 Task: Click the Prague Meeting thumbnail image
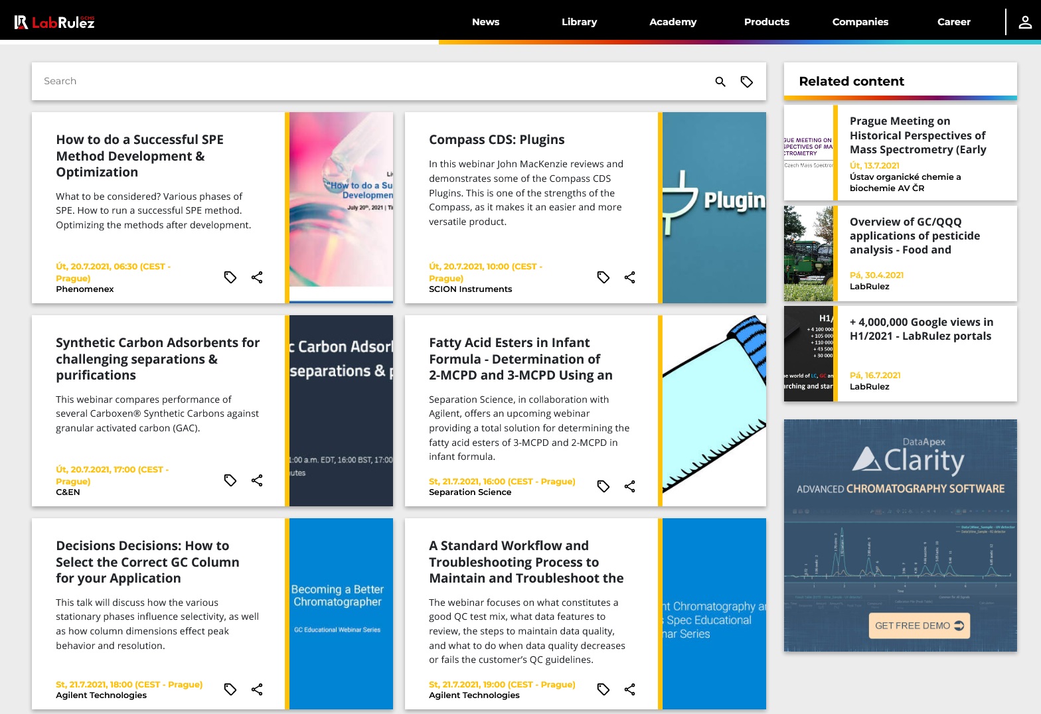(x=809, y=153)
